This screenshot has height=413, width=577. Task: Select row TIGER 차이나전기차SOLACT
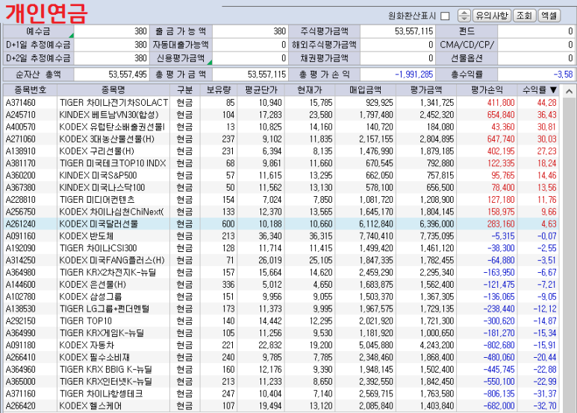(281, 103)
